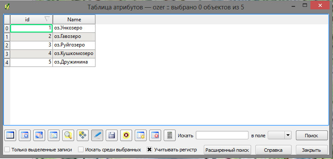333x159 pixels.
Task: Sort by the id column header
Action: (x=32, y=20)
